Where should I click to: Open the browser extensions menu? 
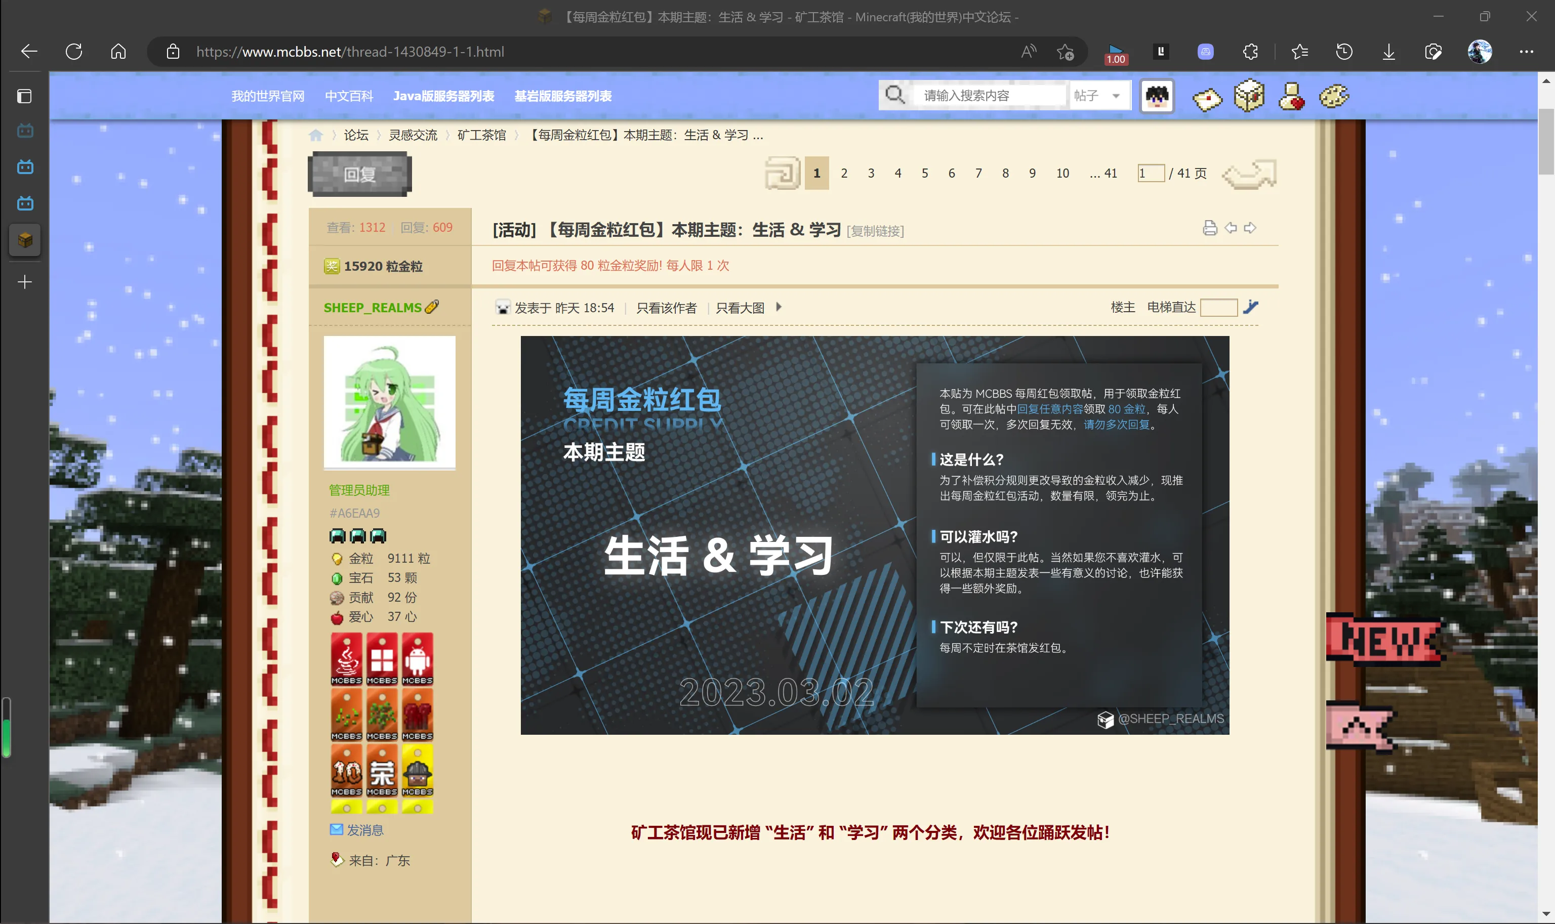[x=1250, y=52]
